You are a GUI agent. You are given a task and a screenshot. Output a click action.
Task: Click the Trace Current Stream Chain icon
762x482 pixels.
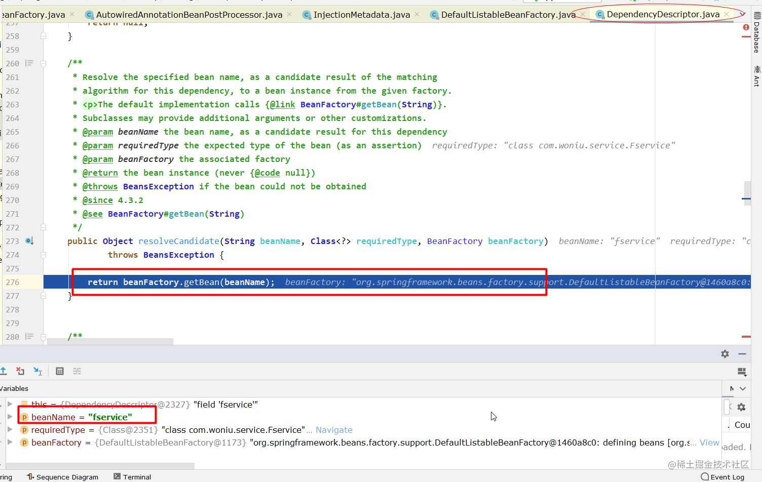tap(77, 371)
